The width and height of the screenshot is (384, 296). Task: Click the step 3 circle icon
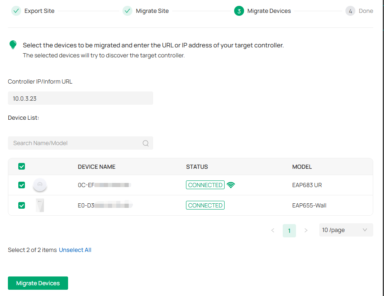239,11
